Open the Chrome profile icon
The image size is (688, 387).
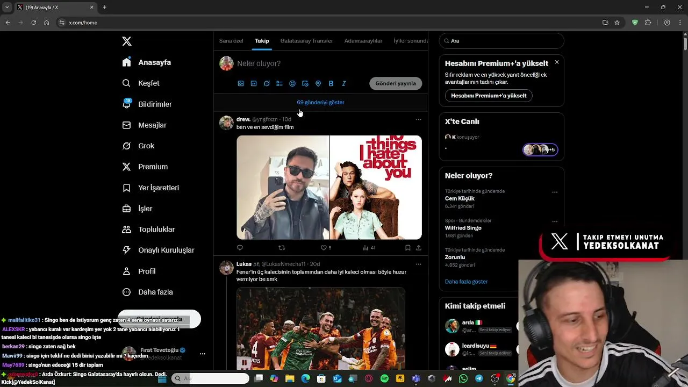pos(667,23)
